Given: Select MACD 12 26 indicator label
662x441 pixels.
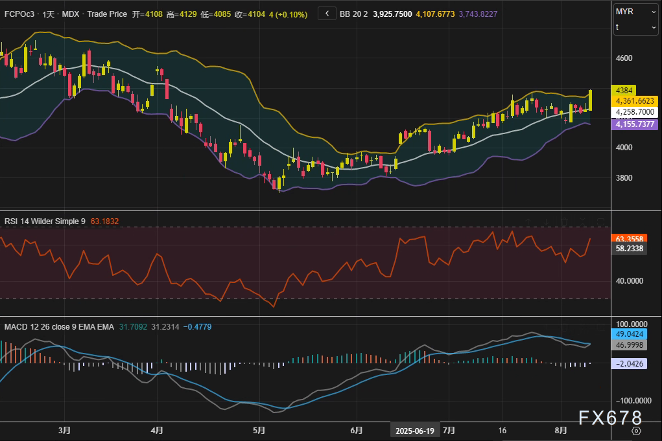Looking at the screenshot, I should (x=59, y=327).
